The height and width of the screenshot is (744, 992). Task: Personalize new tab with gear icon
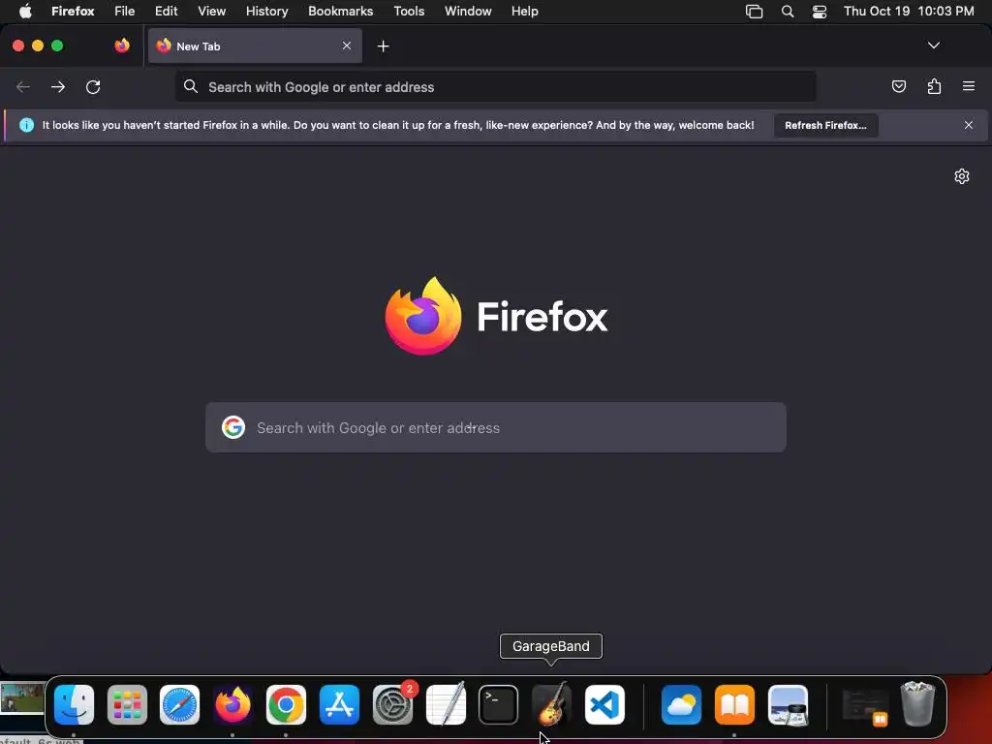point(962,176)
